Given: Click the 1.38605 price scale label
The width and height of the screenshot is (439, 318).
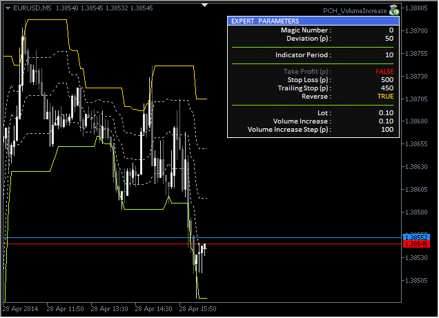Looking at the screenshot, I should tap(416, 189).
